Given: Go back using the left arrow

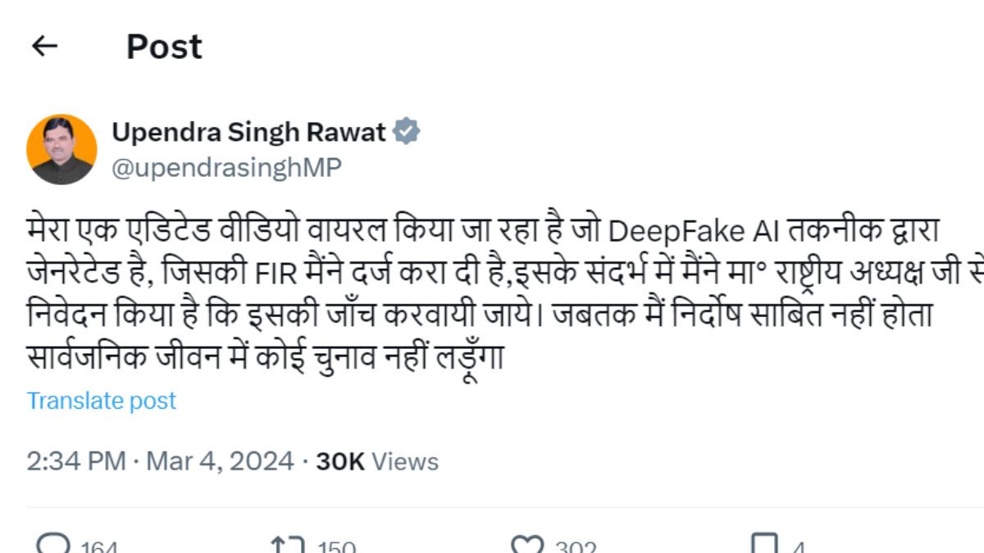Looking at the screenshot, I should (44, 47).
